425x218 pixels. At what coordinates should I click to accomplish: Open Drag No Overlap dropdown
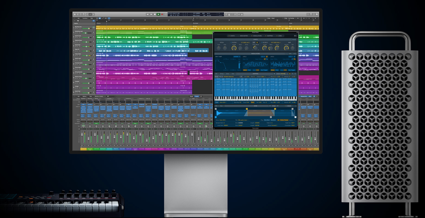pyautogui.click(x=292, y=18)
